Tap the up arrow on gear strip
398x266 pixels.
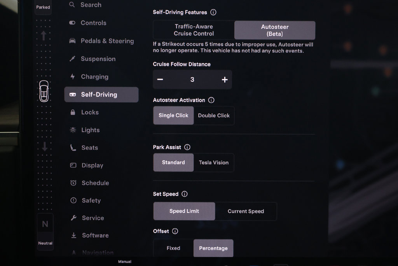(44, 35)
